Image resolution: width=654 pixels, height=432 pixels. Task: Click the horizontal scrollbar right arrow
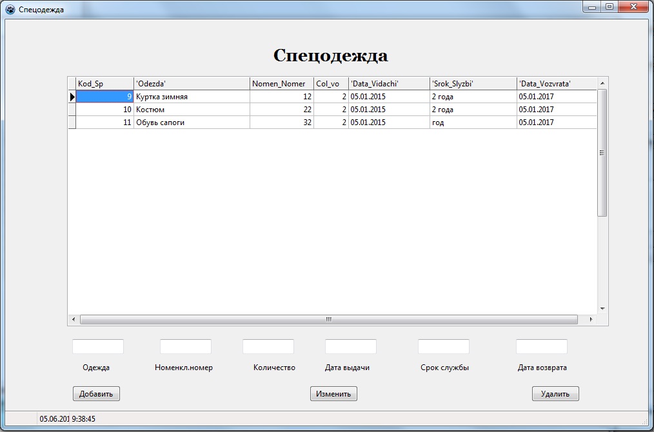[x=591, y=319]
